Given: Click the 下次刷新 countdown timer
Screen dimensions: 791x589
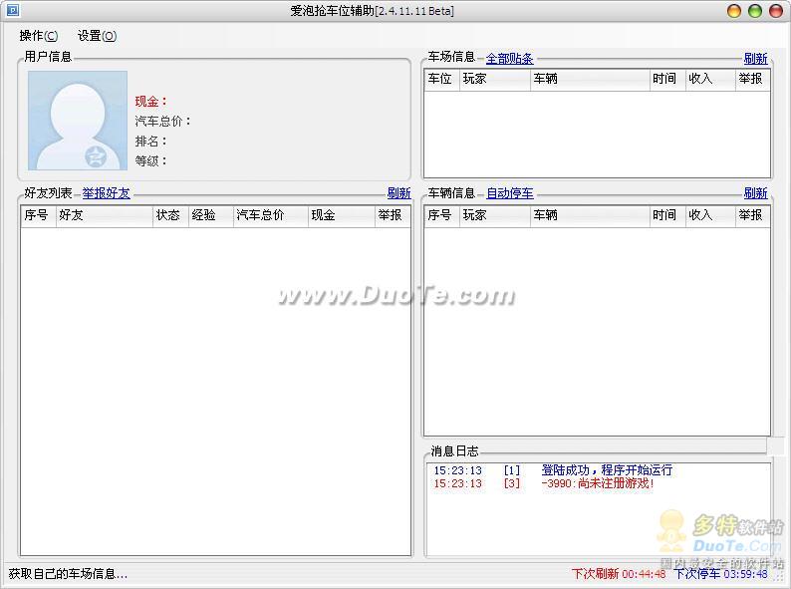Looking at the screenshot, I should click(619, 574).
